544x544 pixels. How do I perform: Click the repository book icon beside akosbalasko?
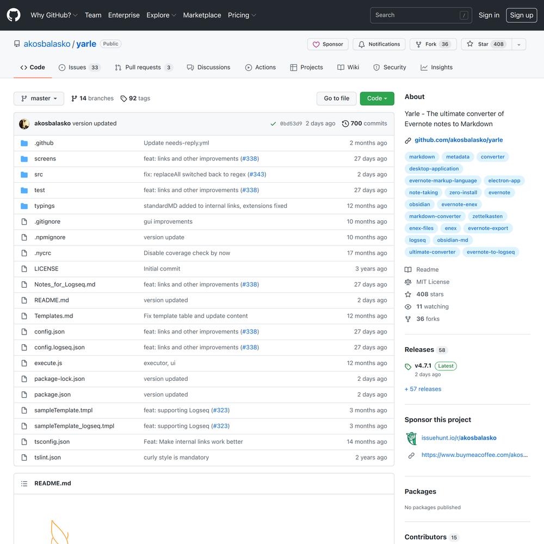[x=17, y=44]
